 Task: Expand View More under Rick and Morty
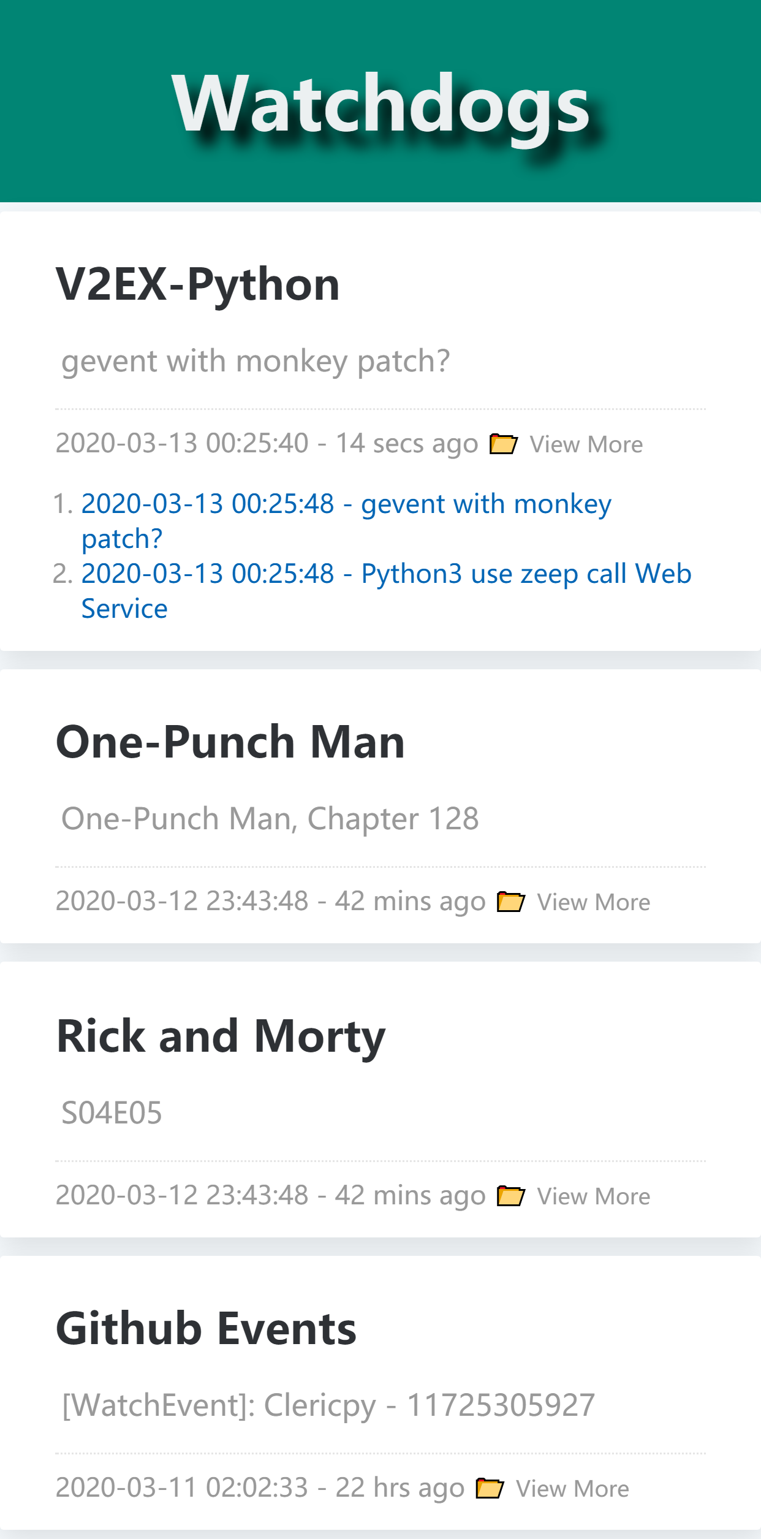click(593, 1196)
